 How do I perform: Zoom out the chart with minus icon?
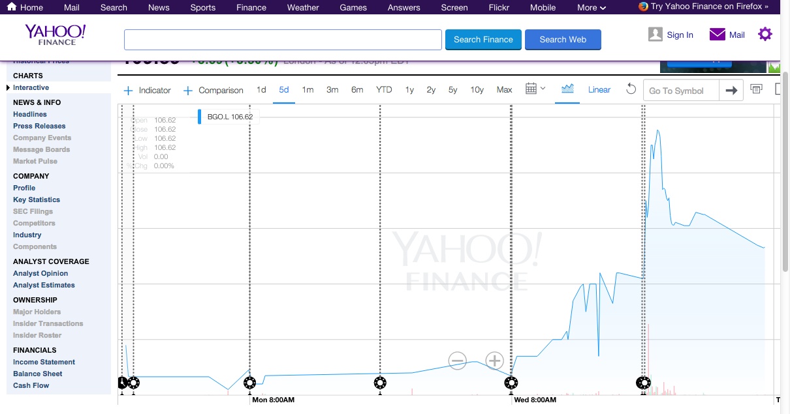tap(457, 361)
